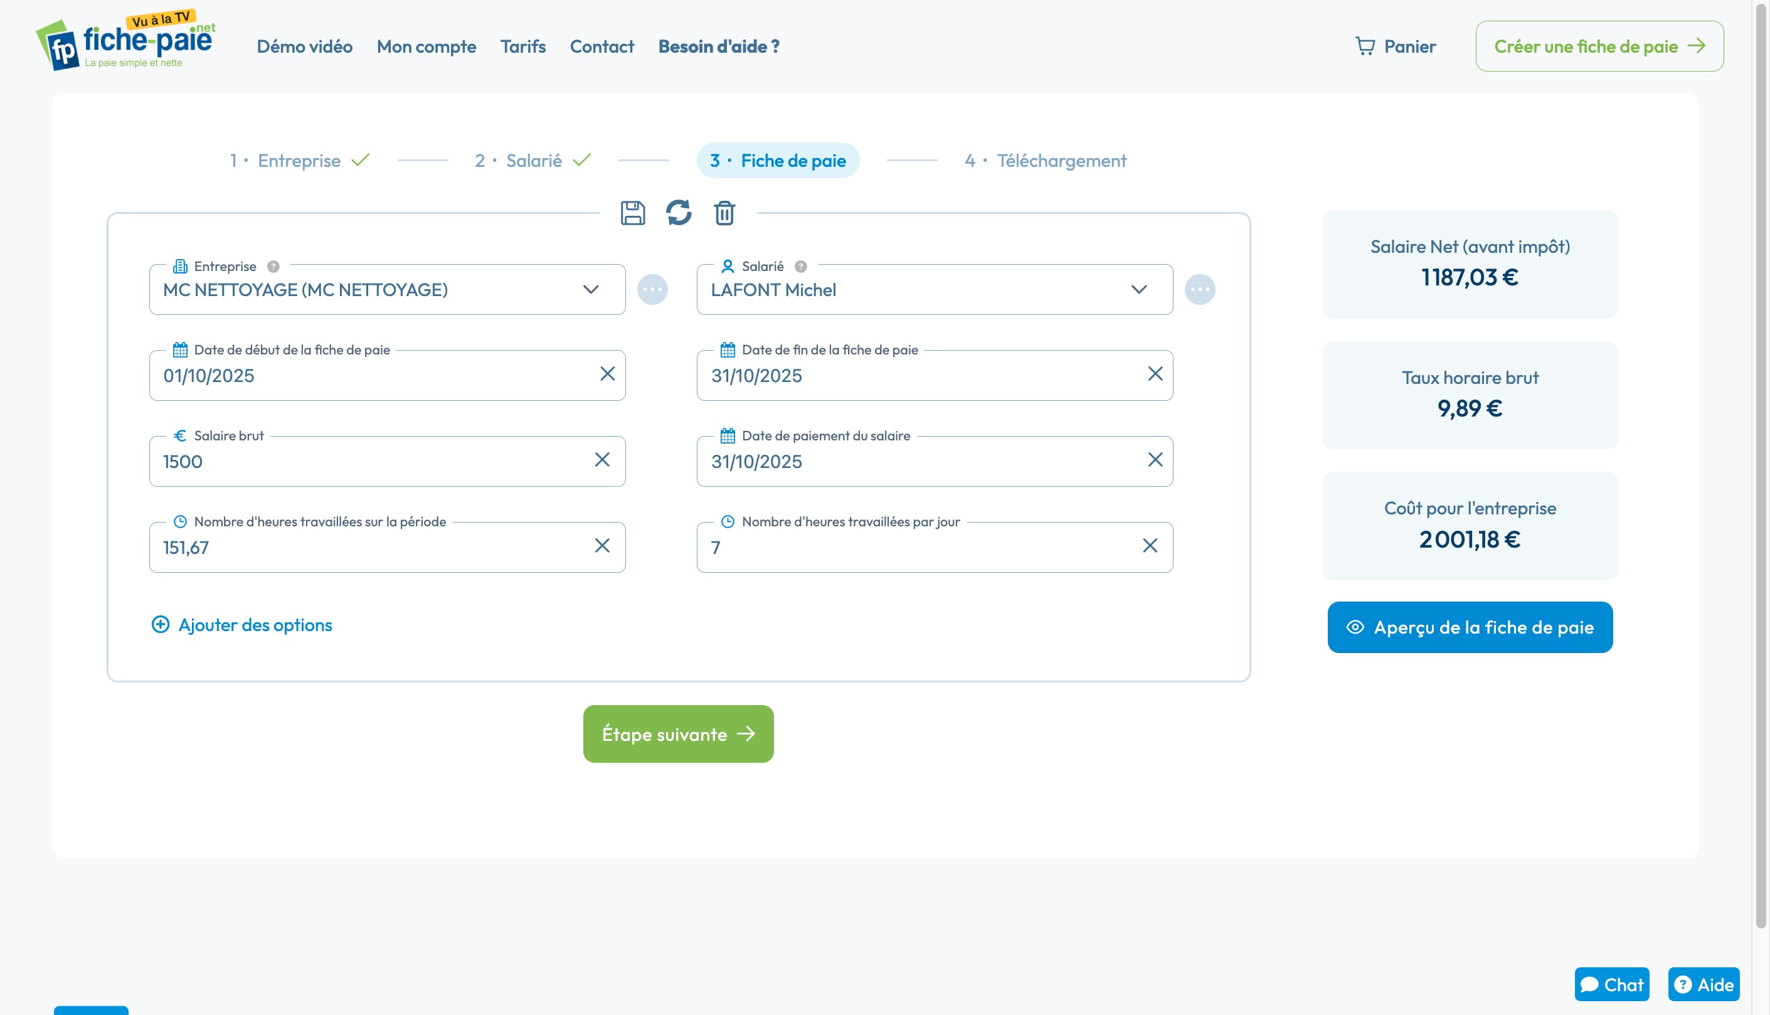The image size is (1770, 1015).
Task: Click the help icon next to Salarié
Action: pos(800,267)
